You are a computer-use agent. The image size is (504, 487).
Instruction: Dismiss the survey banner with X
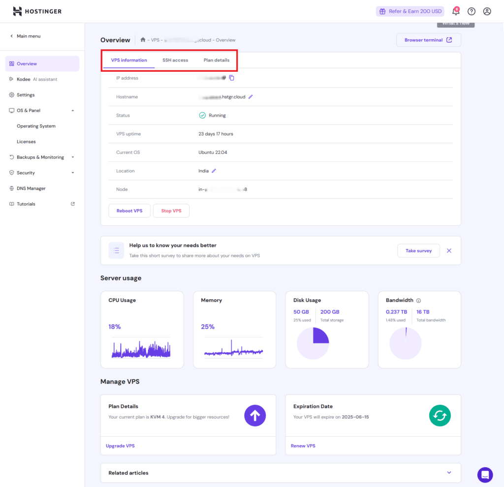(449, 250)
